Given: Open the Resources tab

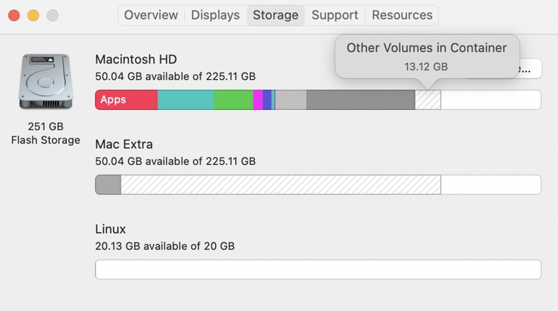Looking at the screenshot, I should 402,15.
